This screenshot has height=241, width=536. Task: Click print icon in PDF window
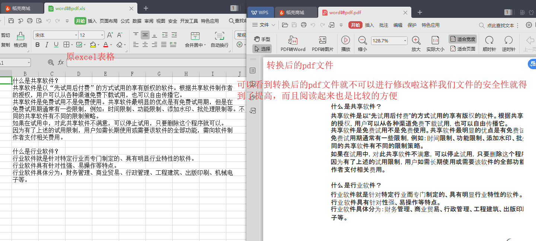point(304,25)
